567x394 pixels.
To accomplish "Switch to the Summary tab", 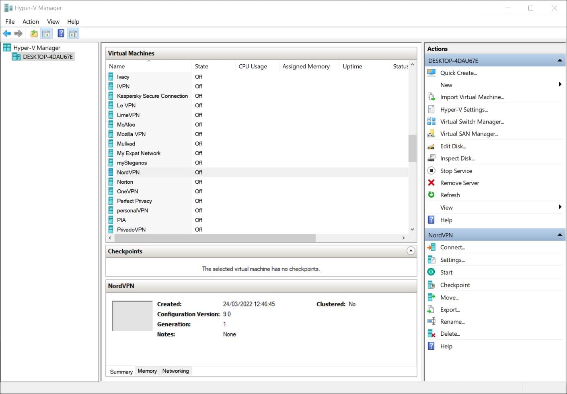I will (x=121, y=371).
